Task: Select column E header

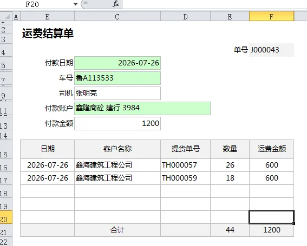Action: 230,17
